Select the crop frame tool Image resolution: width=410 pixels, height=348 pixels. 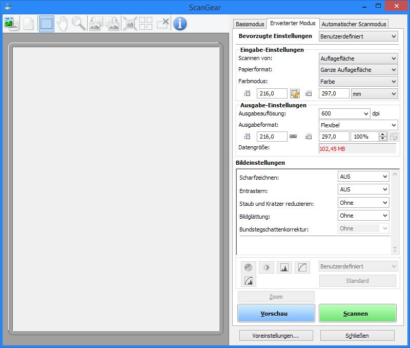pyautogui.click(x=46, y=23)
